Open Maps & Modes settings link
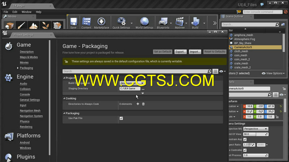This screenshot has width=289, height=162. point(29,57)
